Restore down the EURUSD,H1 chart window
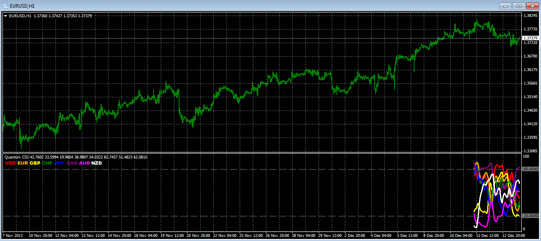Screen dimensions: 541x241 click(519, 6)
